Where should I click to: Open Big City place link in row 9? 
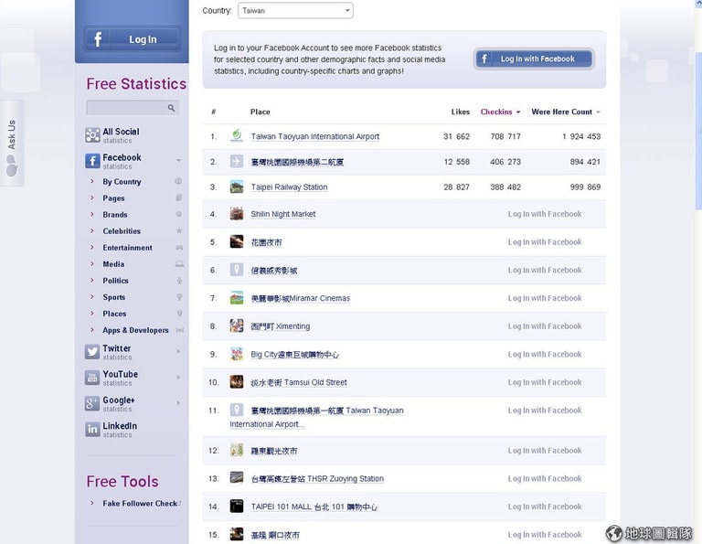click(x=294, y=355)
